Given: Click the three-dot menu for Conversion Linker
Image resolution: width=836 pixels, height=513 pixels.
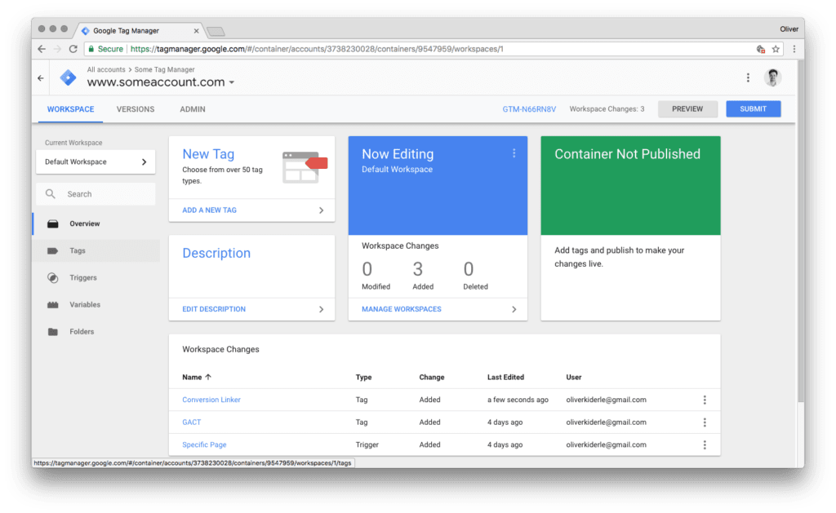Looking at the screenshot, I should coord(705,400).
